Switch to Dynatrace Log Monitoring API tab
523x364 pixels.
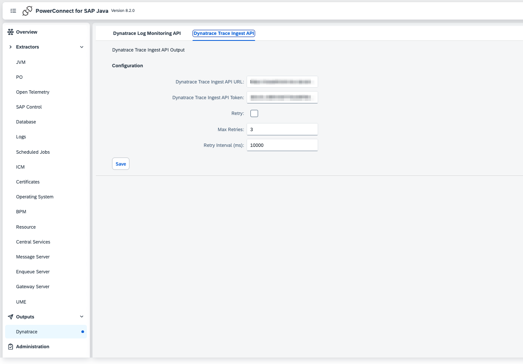[x=147, y=33]
